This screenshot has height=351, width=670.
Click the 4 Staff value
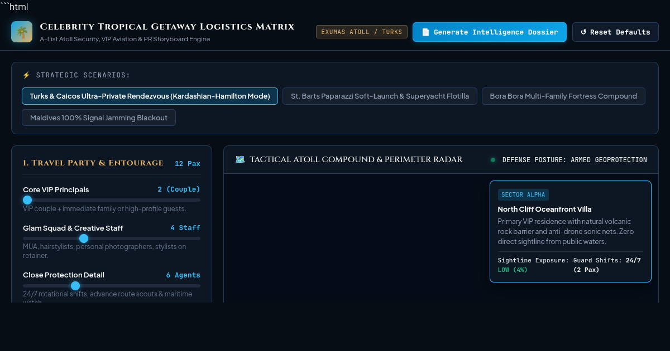185,228
